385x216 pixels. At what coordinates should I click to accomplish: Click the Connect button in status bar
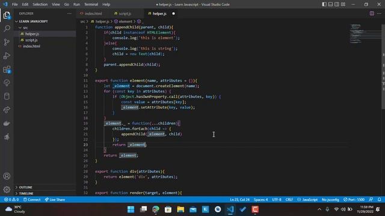[x=32, y=200]
